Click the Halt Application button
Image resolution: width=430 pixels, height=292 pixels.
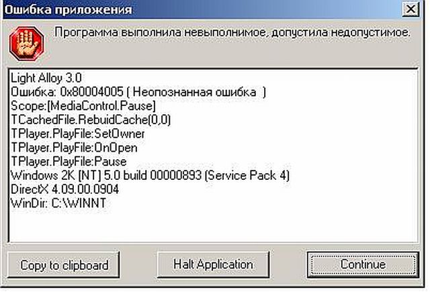coord(212,264)
